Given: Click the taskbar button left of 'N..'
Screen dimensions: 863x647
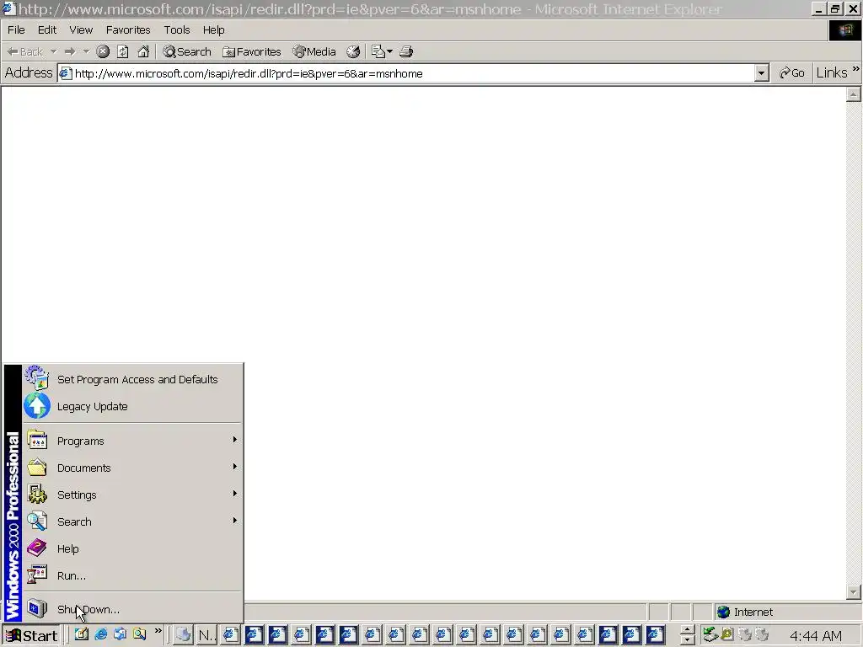Looking at the screenshot, I should 183,635.
